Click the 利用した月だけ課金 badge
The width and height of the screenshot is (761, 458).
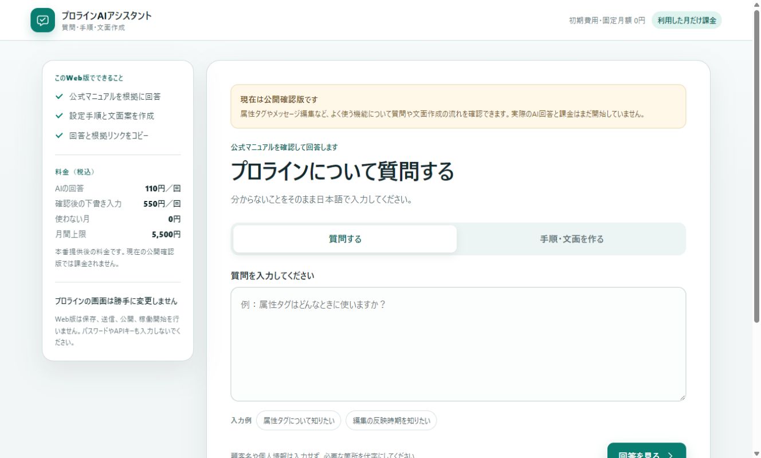coord(687,21)
